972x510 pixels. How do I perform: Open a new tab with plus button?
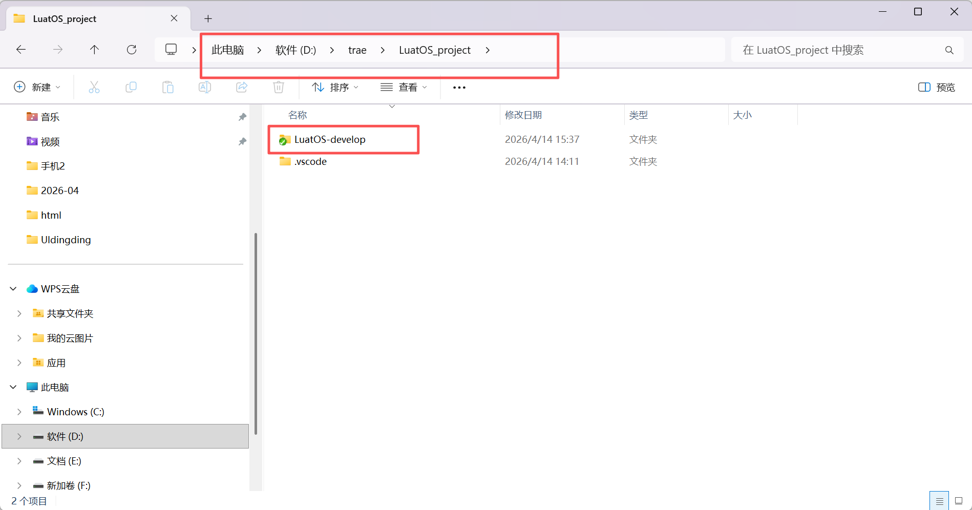click(208, 19)
